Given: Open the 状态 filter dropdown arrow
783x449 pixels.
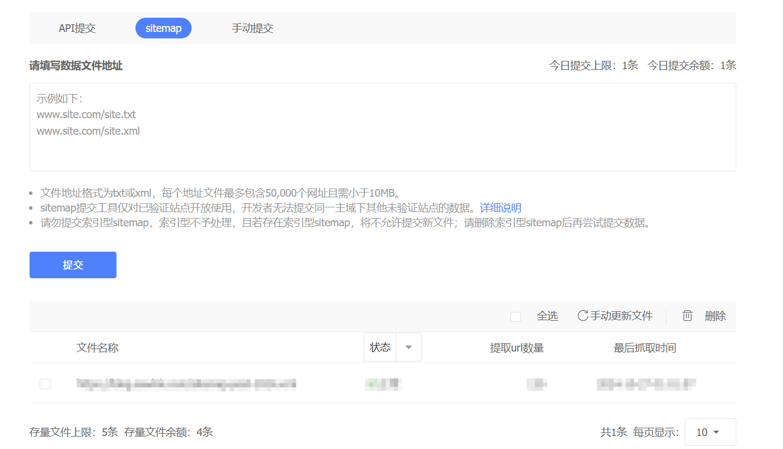Looking at the screenshot, I should tap(408, 347).
